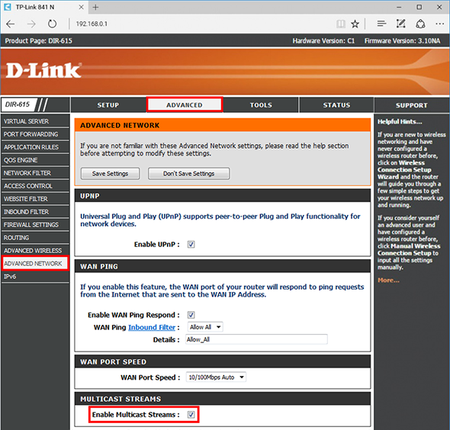Screen dimensions: 450x430
Task: Open the WAN Port Speed dropdown
Action: [x=216, y=377]
